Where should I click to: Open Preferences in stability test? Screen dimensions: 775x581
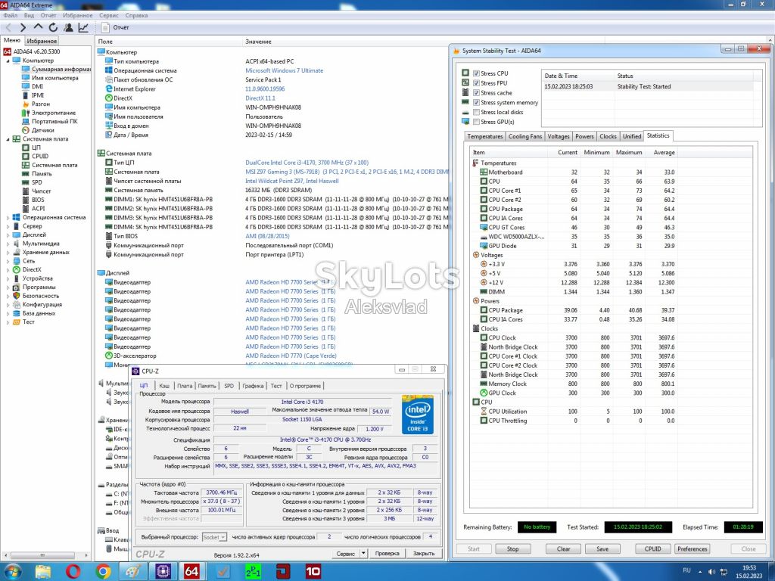[692, 549]
